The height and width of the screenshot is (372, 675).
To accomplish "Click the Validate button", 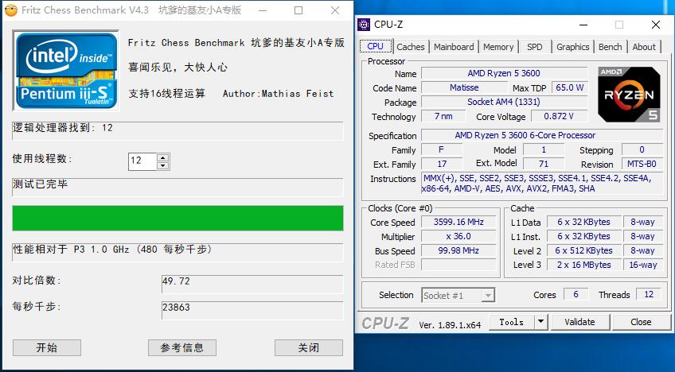I will click(579, 322).
